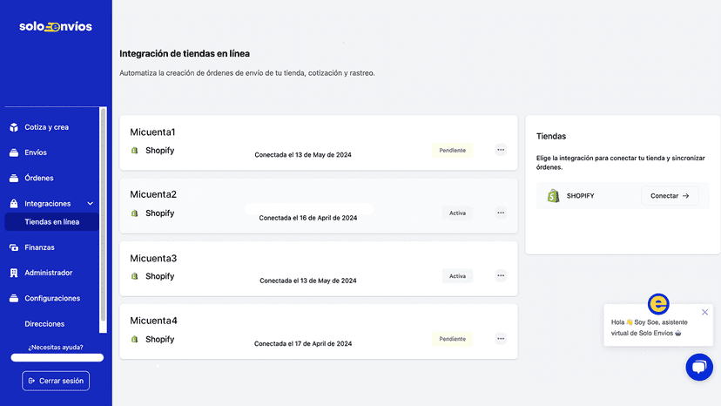Click Pendiente status badge on Micuenta4
The height and width of the screenshot is (406, 721).
(452, 339)
